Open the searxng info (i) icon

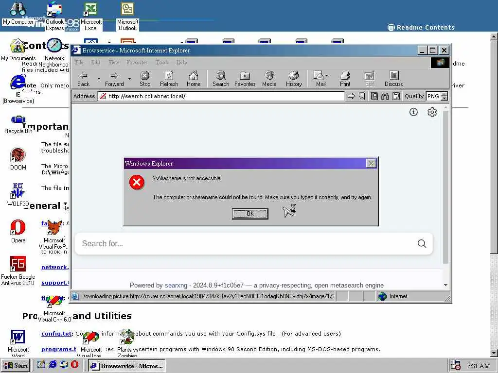[x=413, y=112]
